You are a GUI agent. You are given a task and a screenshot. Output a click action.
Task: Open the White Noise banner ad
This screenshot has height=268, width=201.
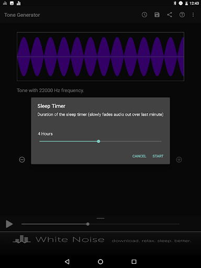pos(100,240)
